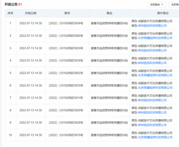The width and height of the screenshot is (179, 147).
Task: Open defendant link for case 川0192民初3926号
Action: [x=152, y=113]
